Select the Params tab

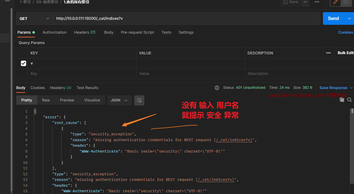(x=26, y=32)
